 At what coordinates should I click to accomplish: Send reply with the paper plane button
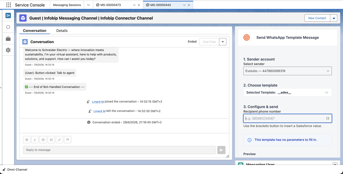coord(221,150)
